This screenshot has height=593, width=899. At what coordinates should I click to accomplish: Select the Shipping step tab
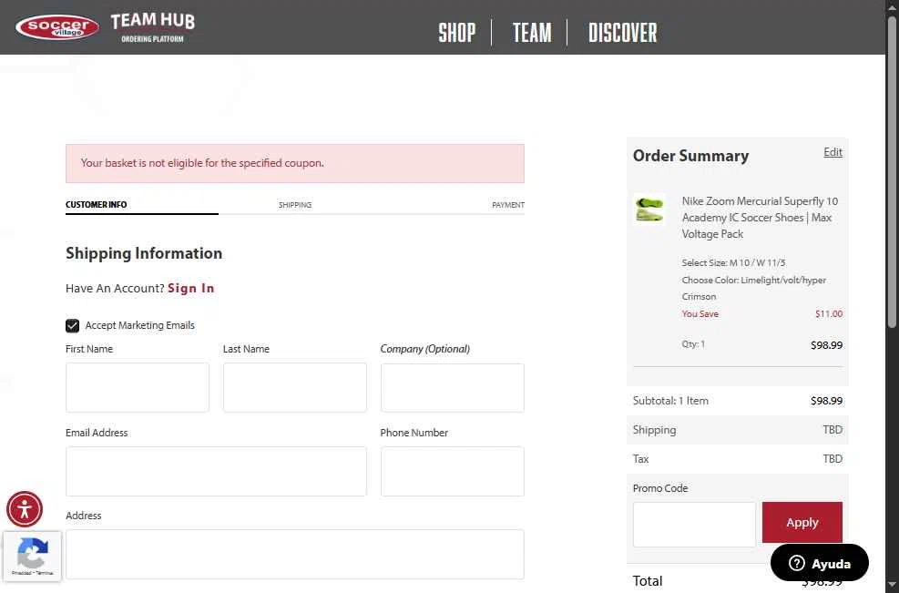click(295, 205)
